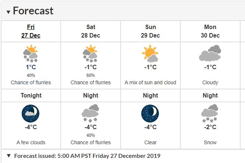The width and height of the screenshot is (245, 163).
Task: Open the Fri 27 Dec forecast link
Action: click(31, 31)
